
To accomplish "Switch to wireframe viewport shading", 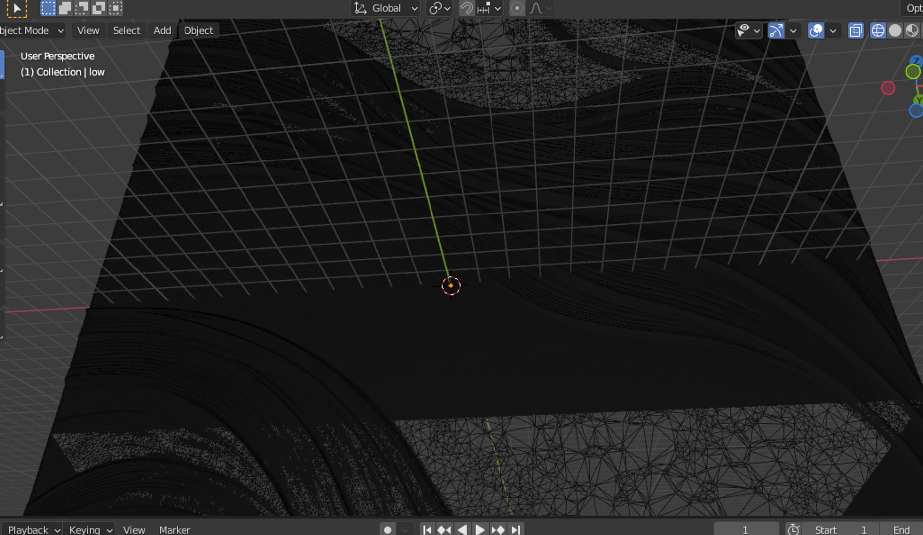I will [878, 31].
